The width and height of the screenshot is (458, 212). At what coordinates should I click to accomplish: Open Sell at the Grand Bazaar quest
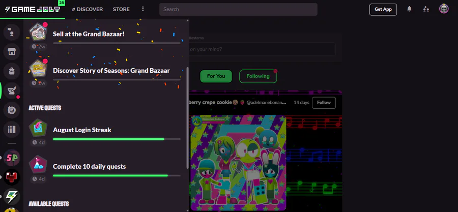tap(104, 35)
